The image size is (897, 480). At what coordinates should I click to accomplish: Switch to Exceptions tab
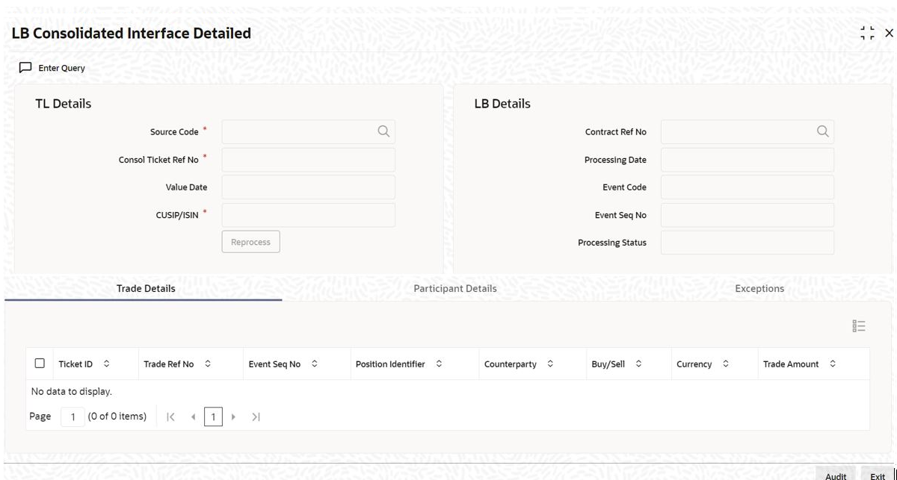point(759,288)
